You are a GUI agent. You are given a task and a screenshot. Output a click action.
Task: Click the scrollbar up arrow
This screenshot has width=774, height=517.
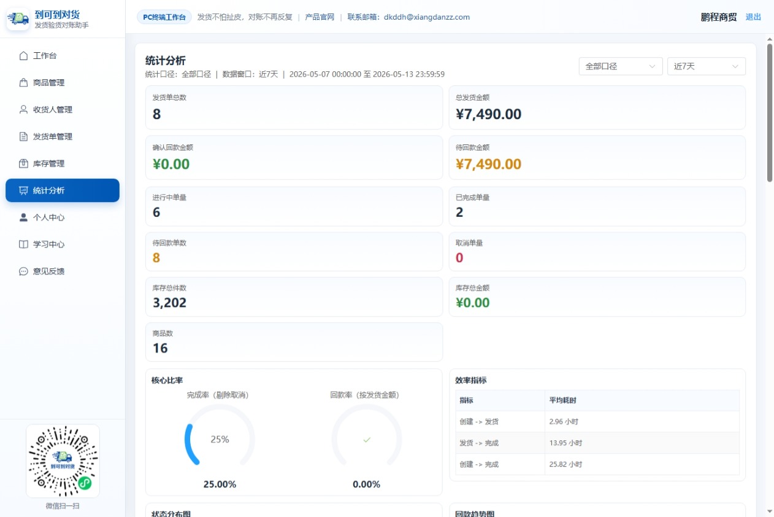770,39
